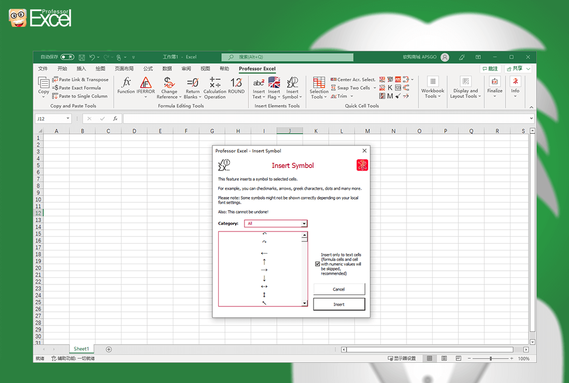569x383 pixels.
Task: Select the up arrow symbol in the list
Action: [263, 260]
